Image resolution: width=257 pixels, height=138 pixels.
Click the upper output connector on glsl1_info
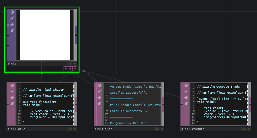tap(163, 100)
